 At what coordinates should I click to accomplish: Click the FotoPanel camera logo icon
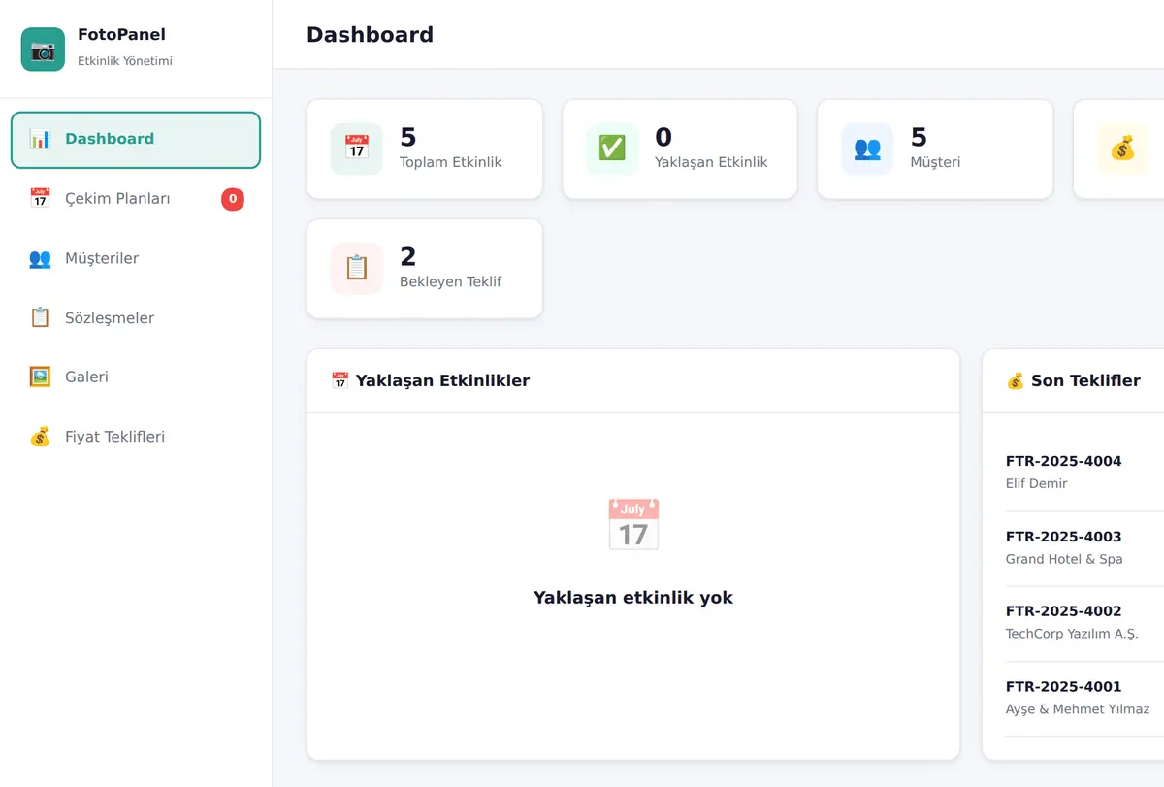point(43,49)
